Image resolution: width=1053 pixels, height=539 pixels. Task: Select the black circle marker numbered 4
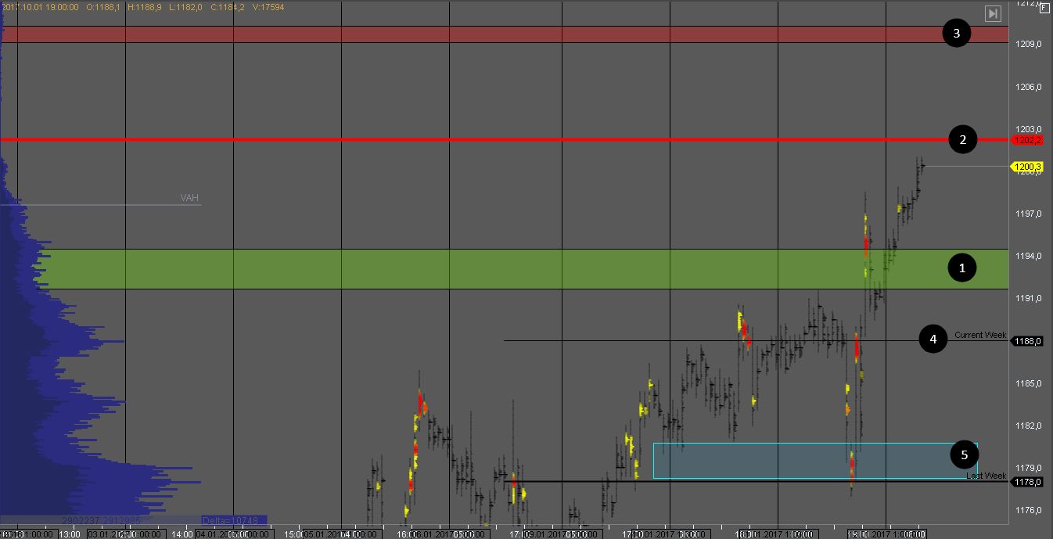click(x=933, y=340)
